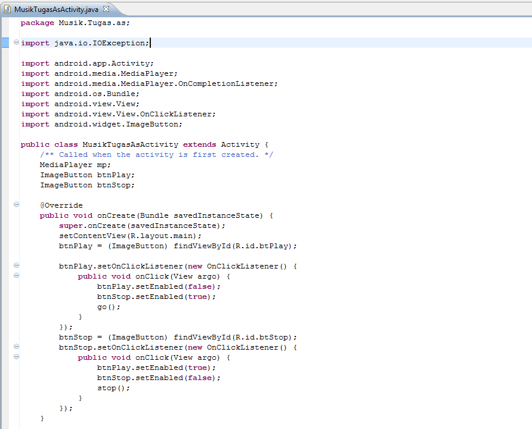Fold the onClick method containing go()
This screenshot has width=532, height=429.
click(x=16, y=275)
